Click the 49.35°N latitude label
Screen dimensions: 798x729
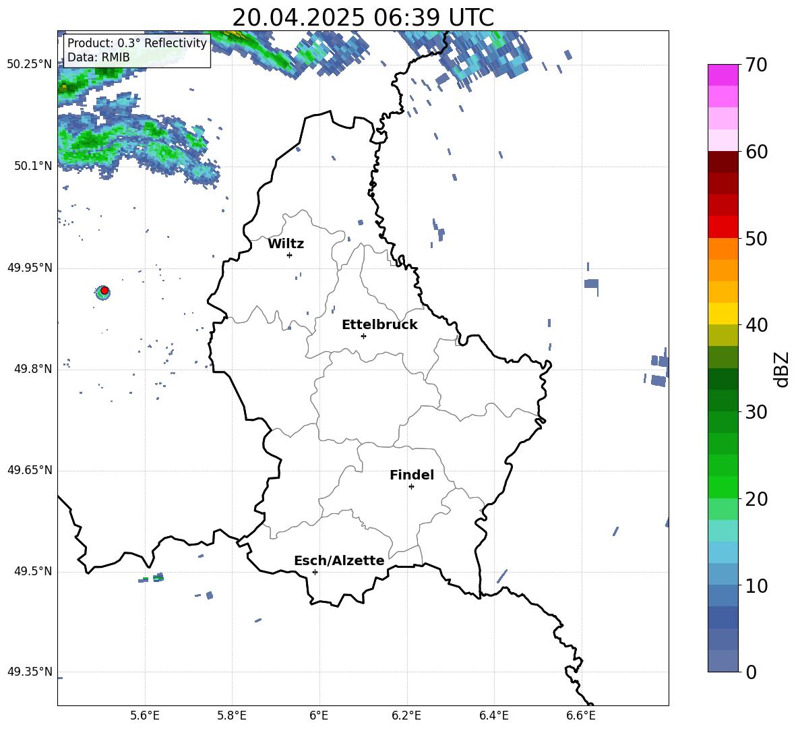(30, 672)
